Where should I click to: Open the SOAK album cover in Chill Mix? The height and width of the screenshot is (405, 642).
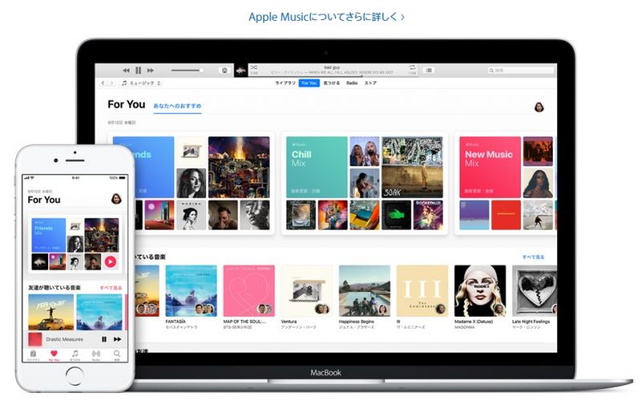tap(412, 183)
